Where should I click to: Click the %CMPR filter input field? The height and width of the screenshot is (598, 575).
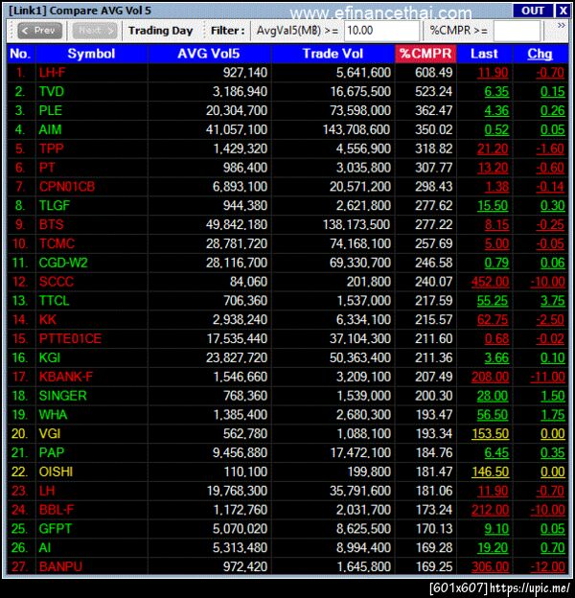[517, 31]
